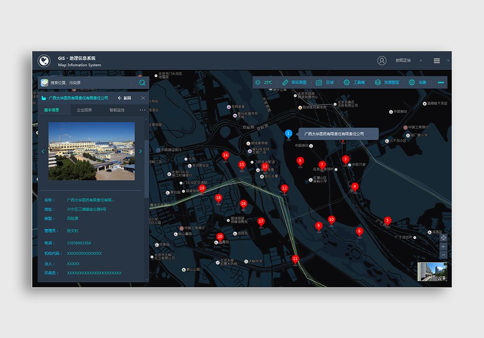The image size is (484, 338).
Task: Select red map marker 5
Action: tap(388, 221)
